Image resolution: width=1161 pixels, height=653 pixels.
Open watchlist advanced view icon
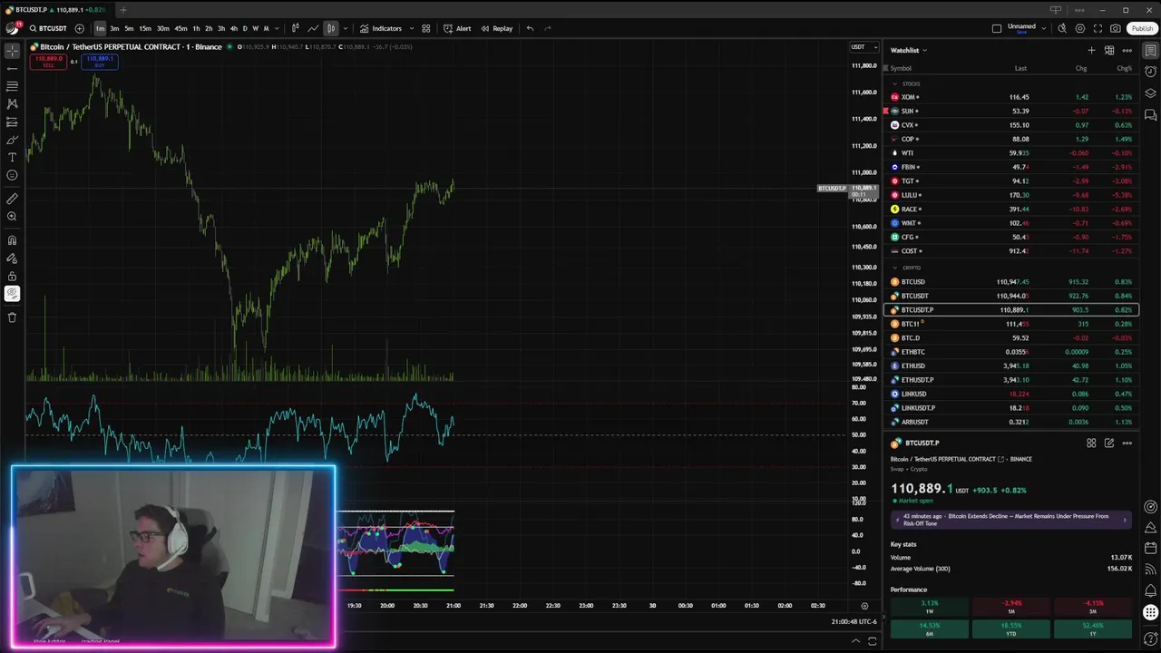[x=1109, y=50]
